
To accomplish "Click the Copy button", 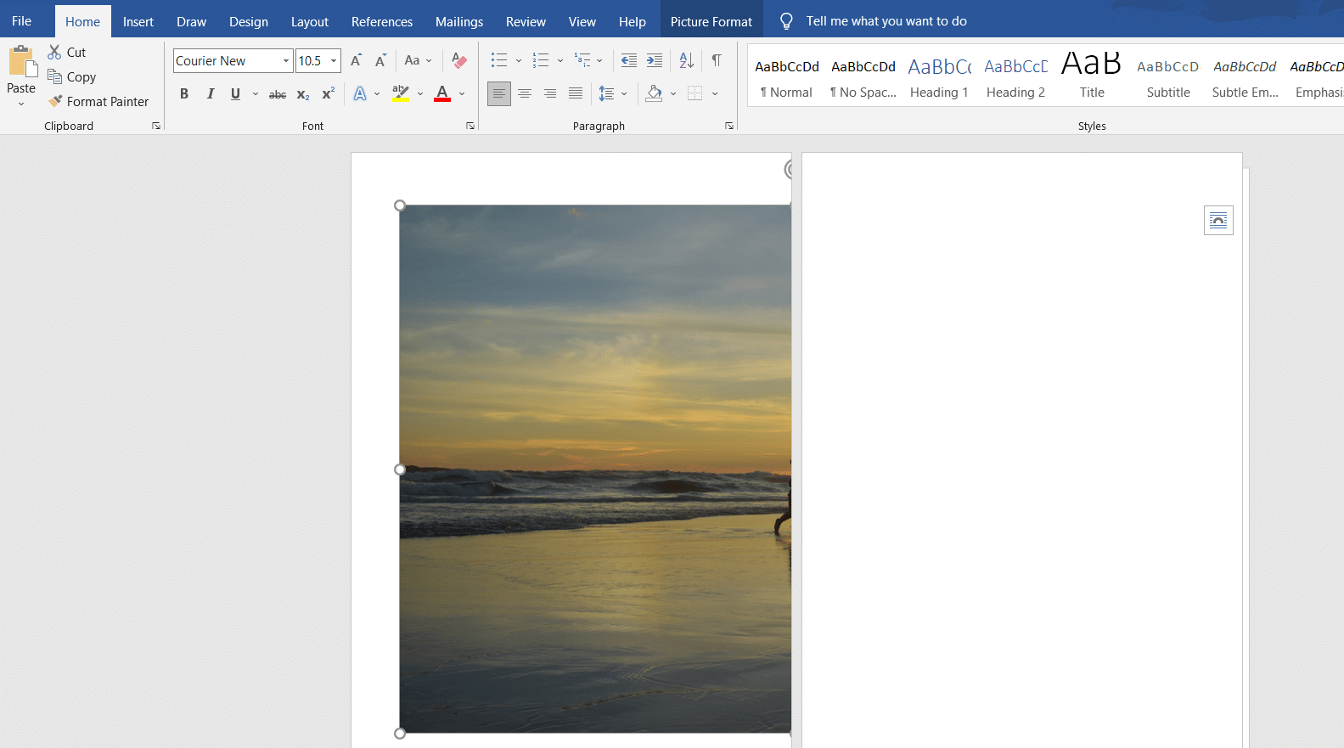I will [x=72, y=76].
